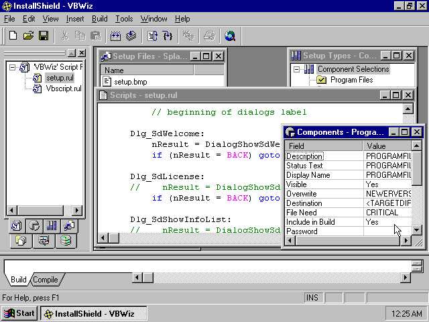Click the Paste clipboard toolbar icon
The height and width of the screenshot is (322, 429).
[x=95, y=36]
